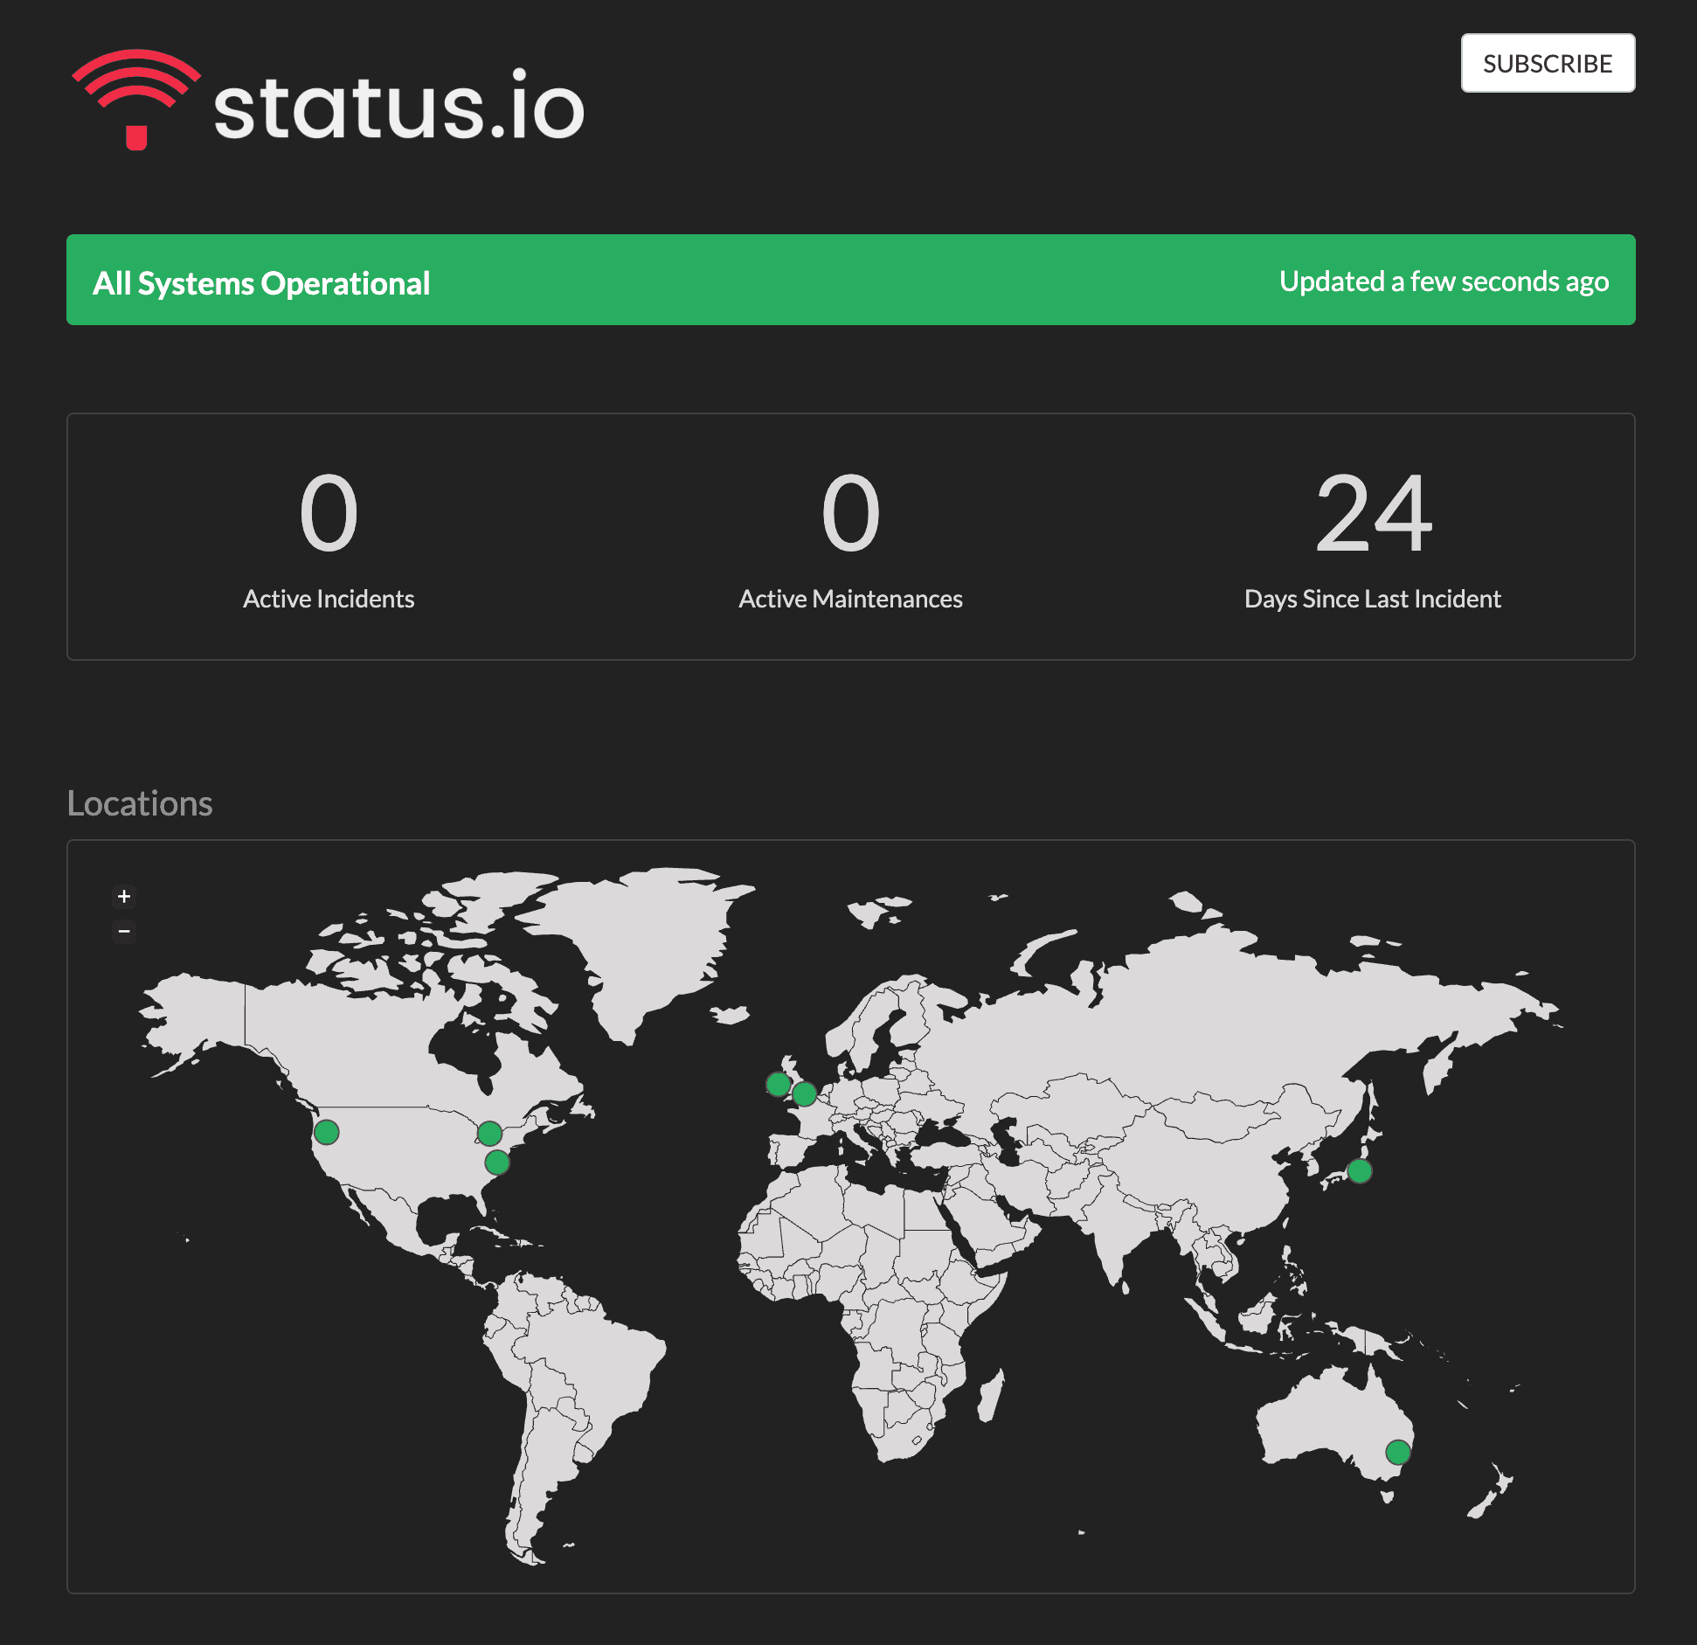Click the Updated a few seconds ago text
Viewport: 1697px width, 1645px height.
(1444, 281)
